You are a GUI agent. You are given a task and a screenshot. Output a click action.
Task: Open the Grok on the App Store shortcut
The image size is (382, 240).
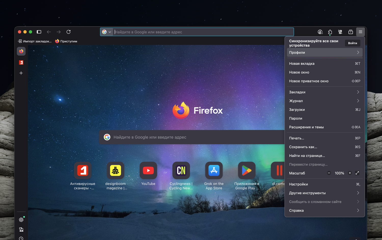[x=214, y=176]
